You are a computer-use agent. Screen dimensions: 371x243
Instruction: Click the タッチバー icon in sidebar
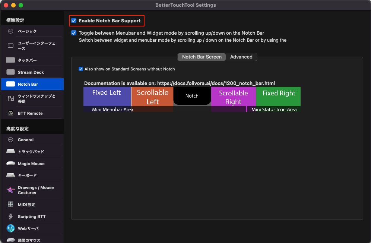tap(11, 60)
